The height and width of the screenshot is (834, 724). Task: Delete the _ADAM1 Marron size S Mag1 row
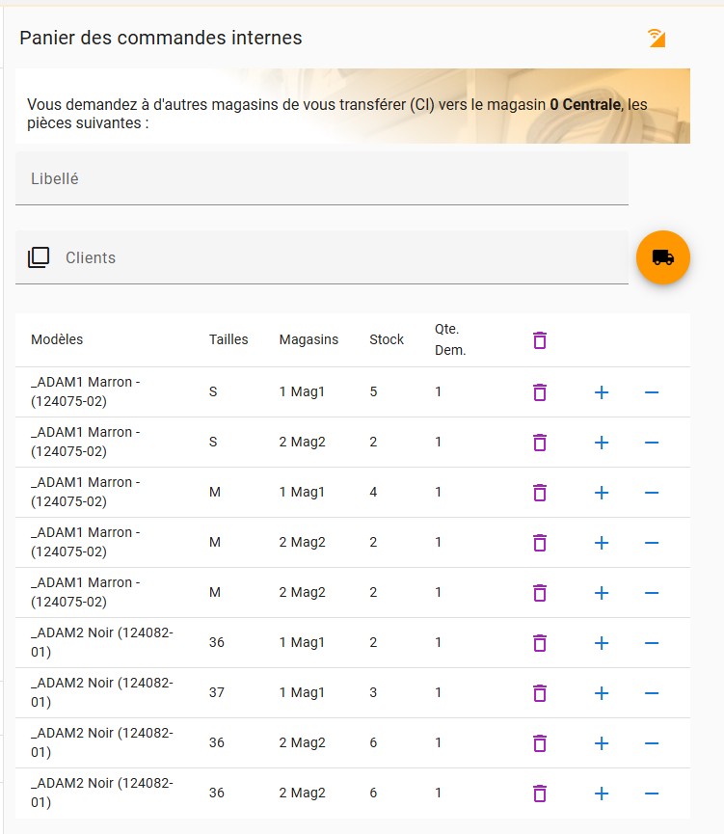tap(540, 391)
